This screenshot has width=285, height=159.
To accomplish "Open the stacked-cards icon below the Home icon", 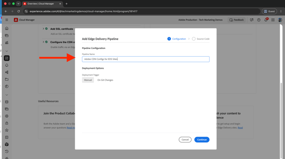I will tap(7, 36).
